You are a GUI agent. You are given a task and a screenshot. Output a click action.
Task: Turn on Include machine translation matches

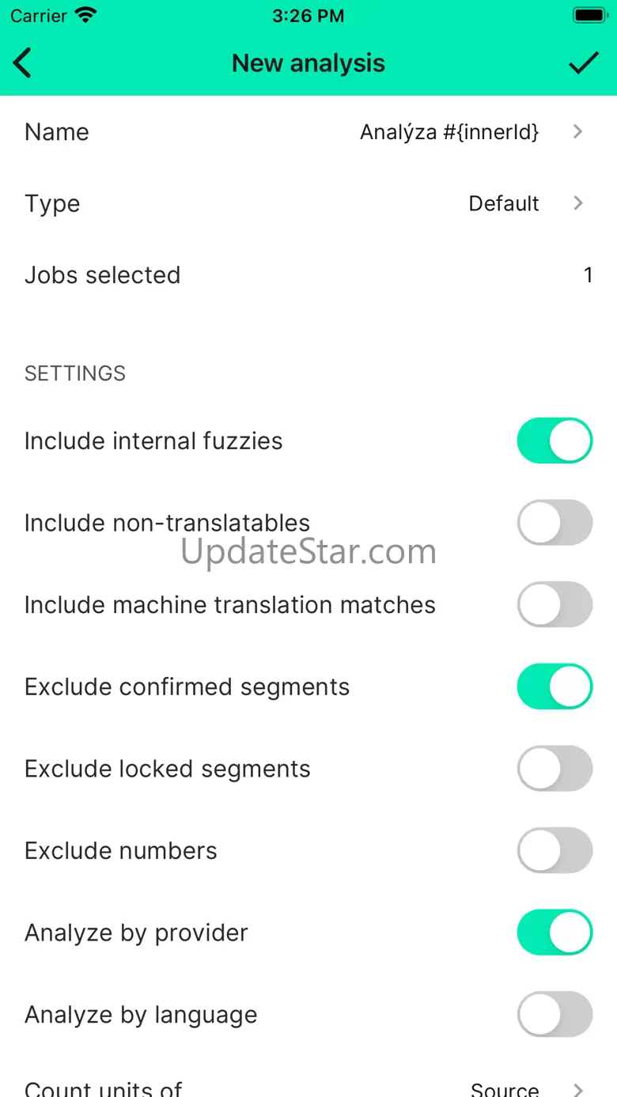point(555,605)
